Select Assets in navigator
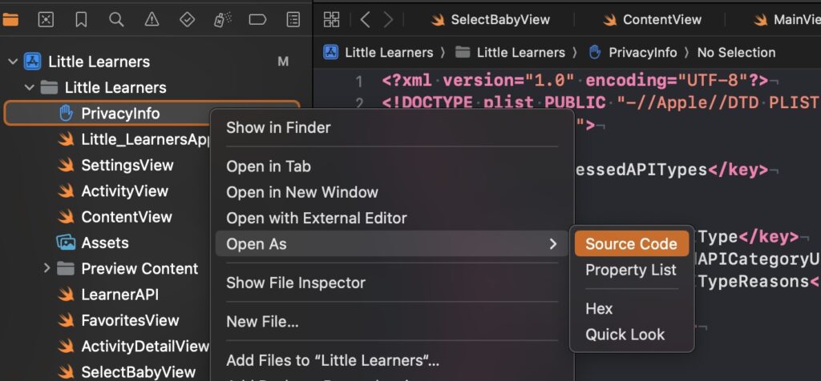The width and height of the screenshot is (821, 381). 105,243
